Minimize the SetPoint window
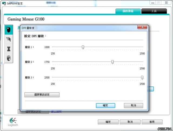This screenshot has height=131, width=173. (x=153, y=3)
